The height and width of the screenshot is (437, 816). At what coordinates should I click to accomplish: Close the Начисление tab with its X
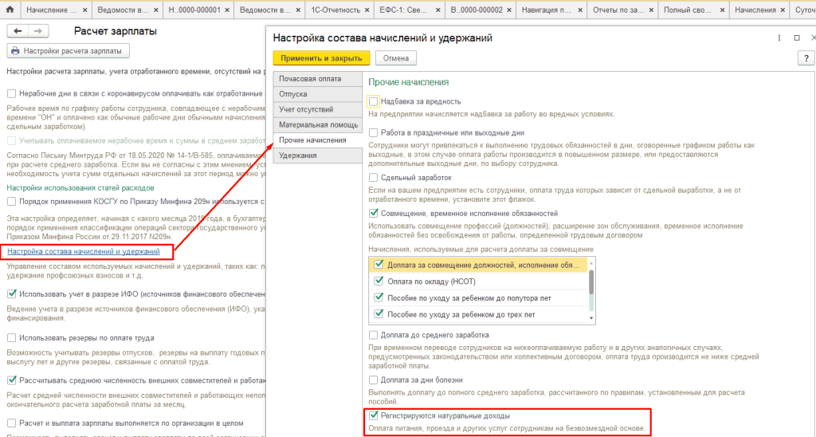pos(84,10)
